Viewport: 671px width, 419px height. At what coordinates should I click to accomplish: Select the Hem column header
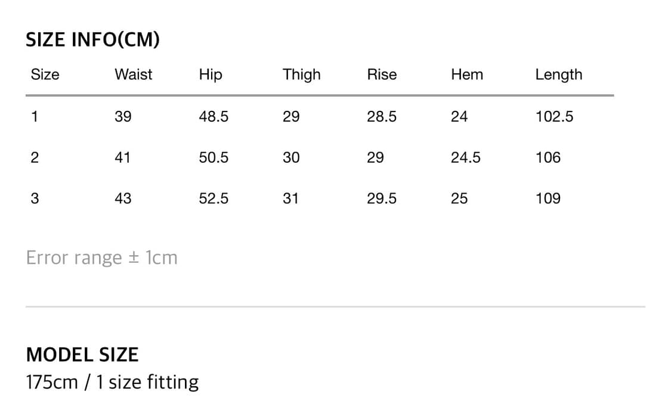467,75
